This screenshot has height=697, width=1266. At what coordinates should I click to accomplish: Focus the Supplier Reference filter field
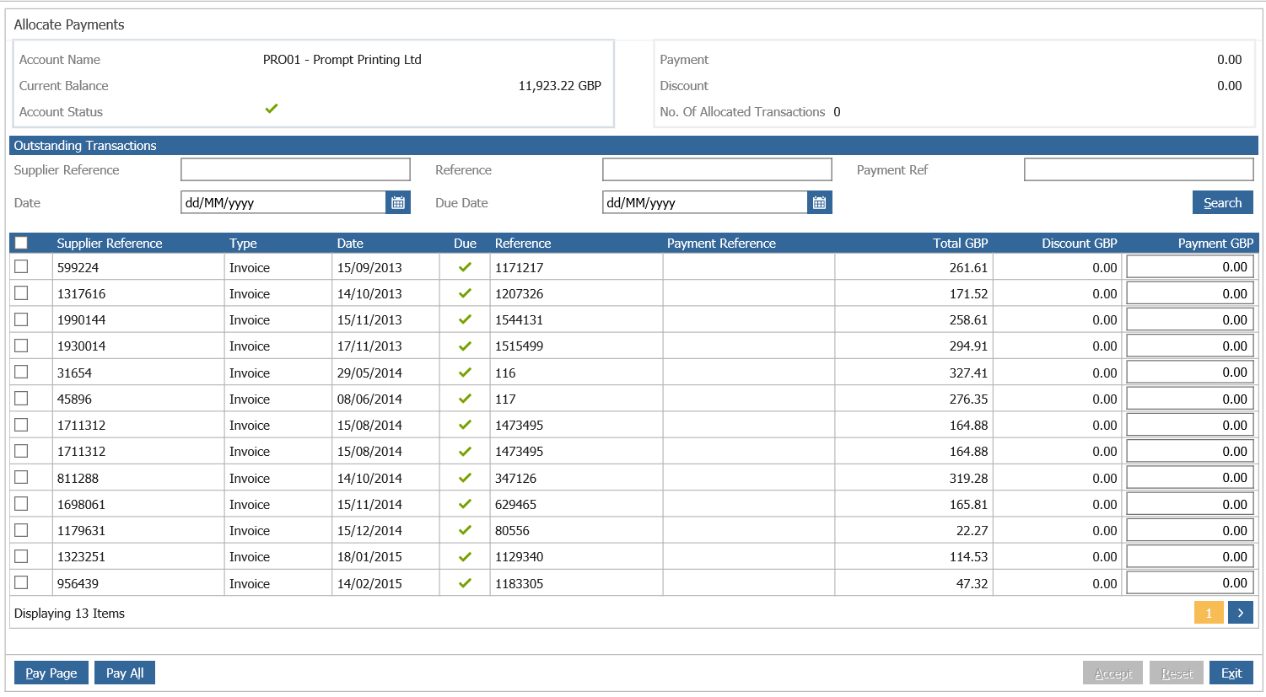[x=295, y=169]
